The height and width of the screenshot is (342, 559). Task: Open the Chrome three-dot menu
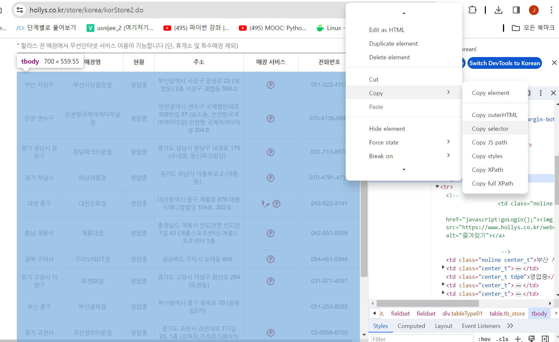551,10
